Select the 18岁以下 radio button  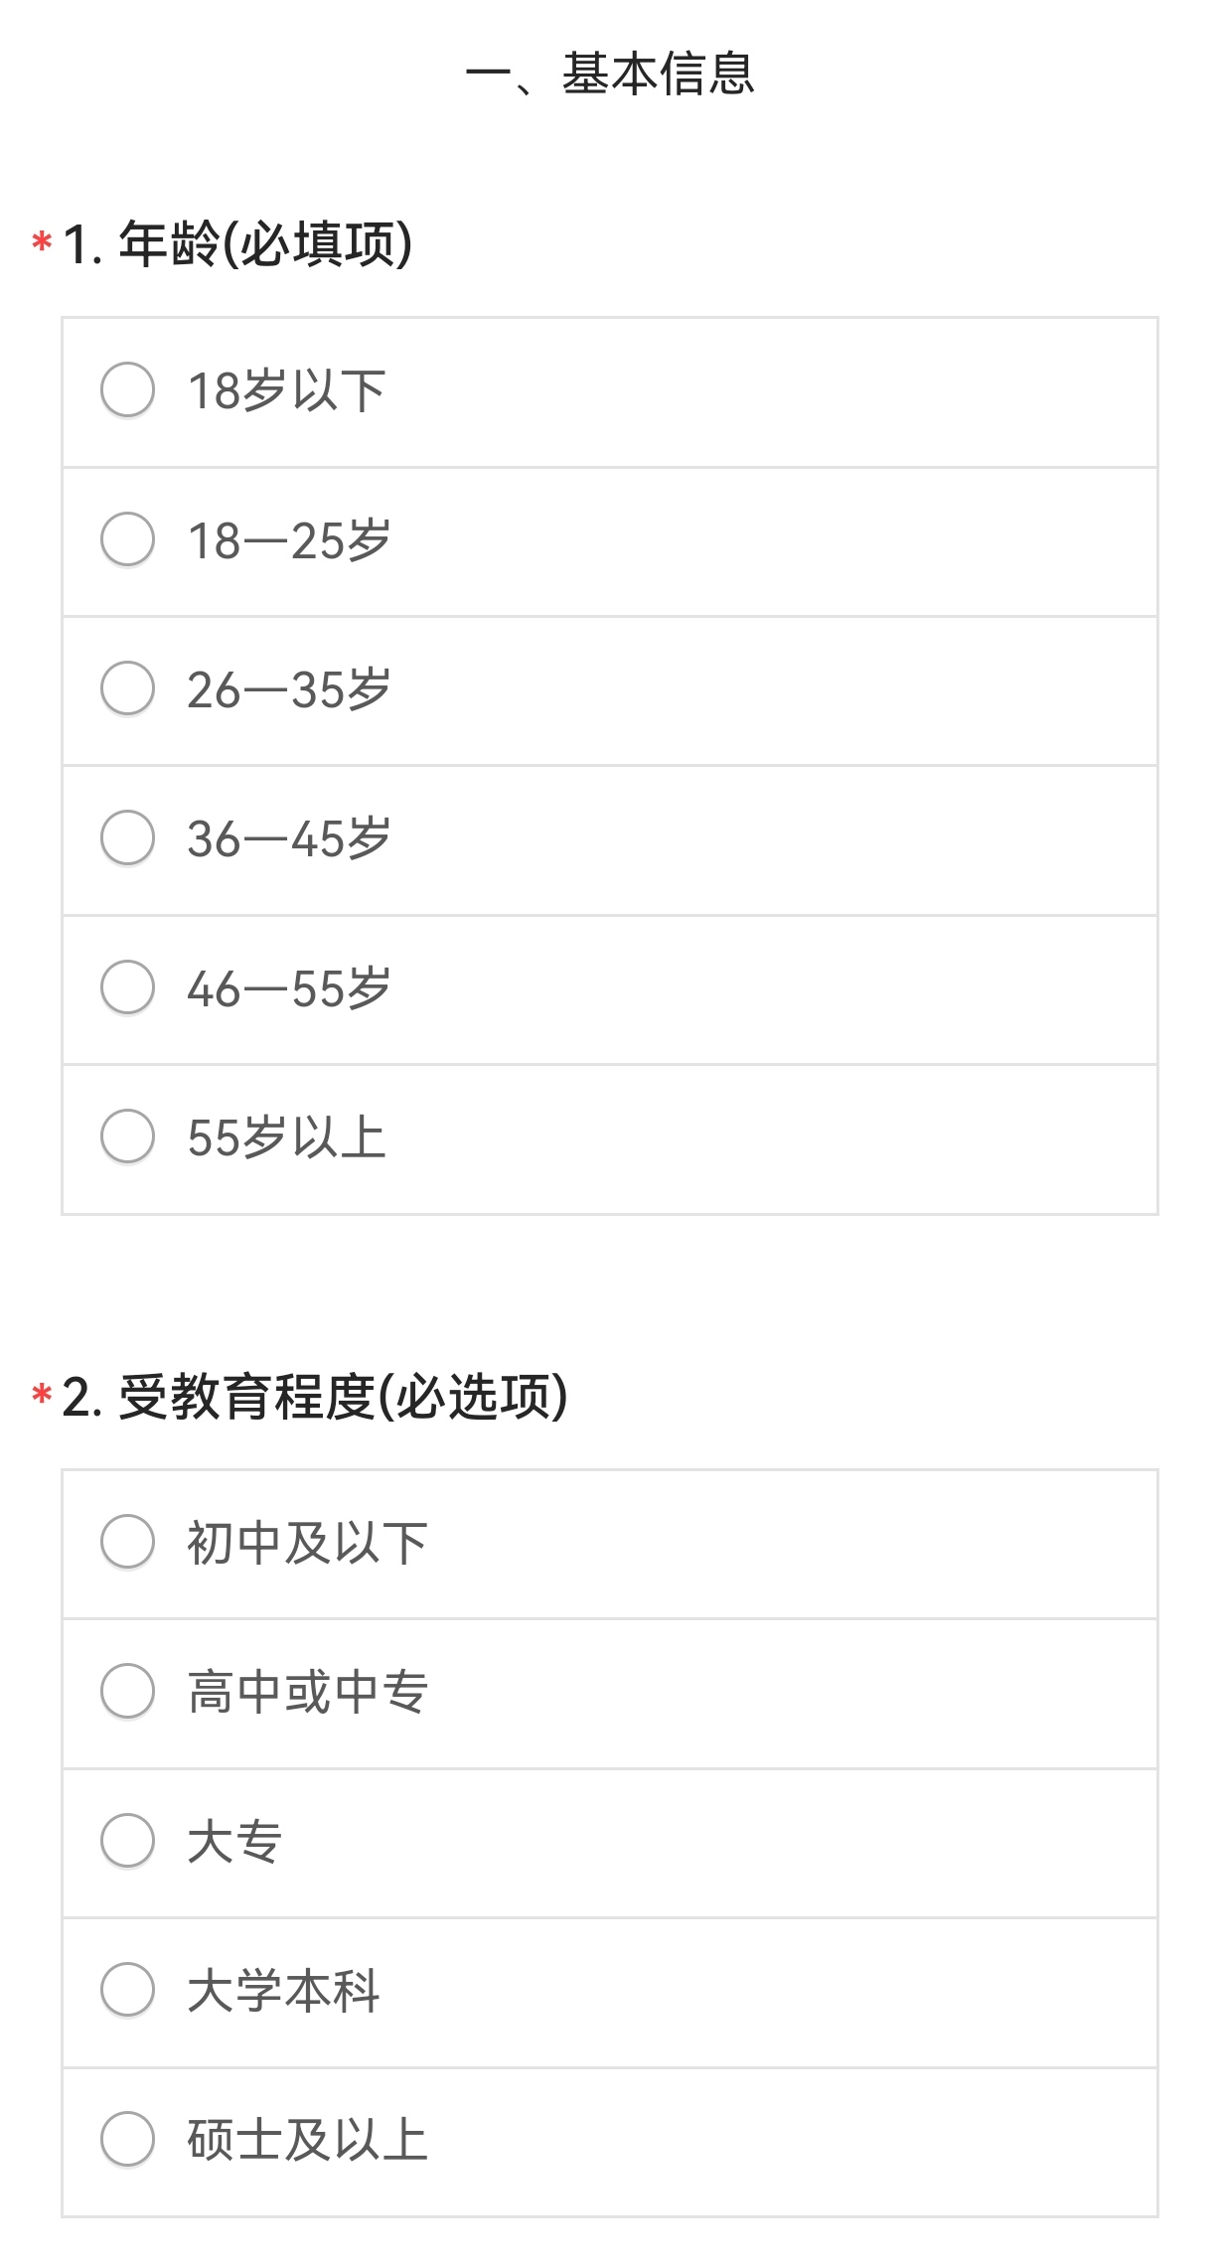tap(127, 389)
